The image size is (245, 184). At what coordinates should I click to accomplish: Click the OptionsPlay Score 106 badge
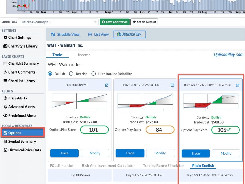[x=225, y=130]
